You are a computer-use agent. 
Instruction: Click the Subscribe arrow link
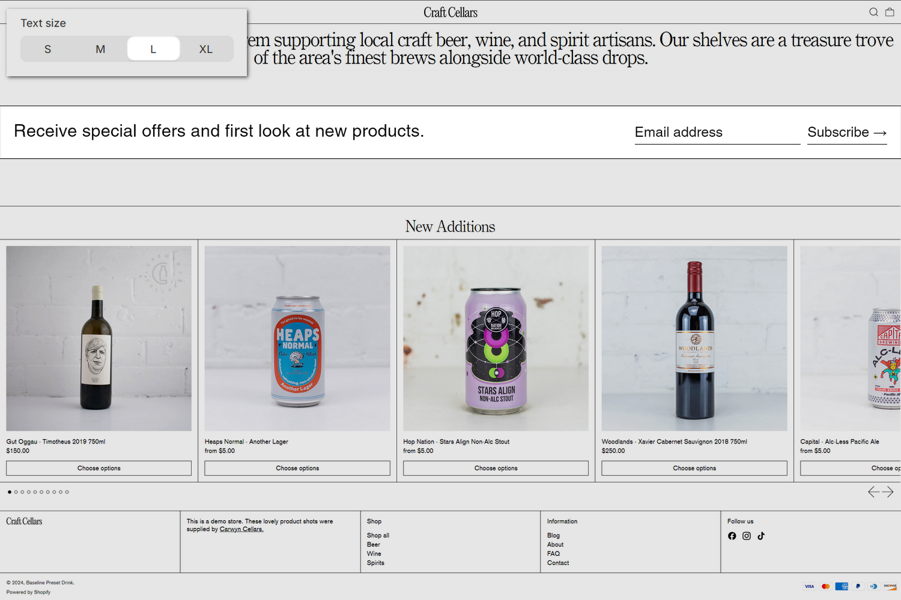click(x=847, y=132)
